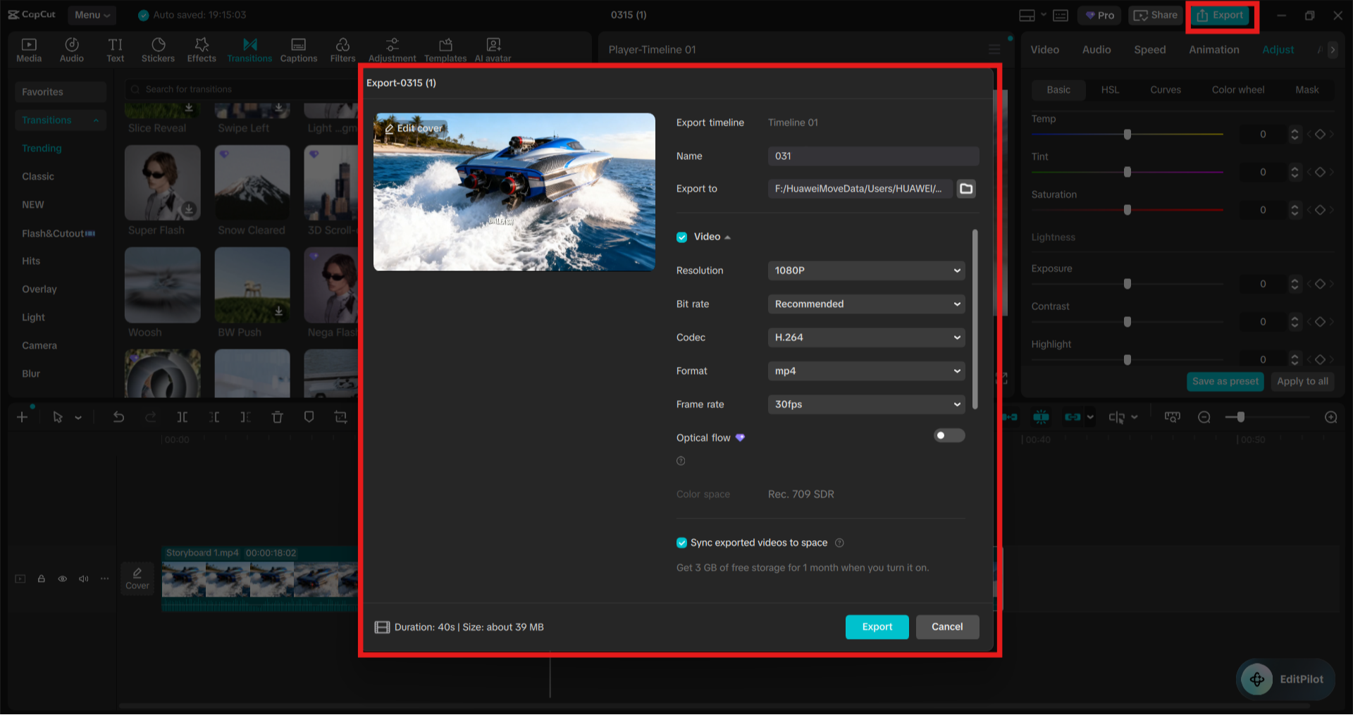This screenshot has height=715, width=1353.
Task: Open the Frame rate dropdown
Action: coord(866,404)
